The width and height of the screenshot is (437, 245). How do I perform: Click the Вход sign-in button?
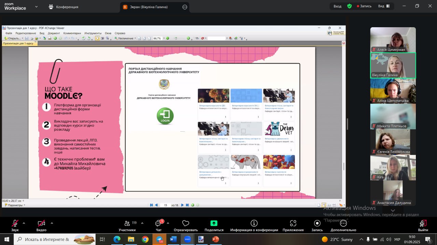[x=337, y=6]
